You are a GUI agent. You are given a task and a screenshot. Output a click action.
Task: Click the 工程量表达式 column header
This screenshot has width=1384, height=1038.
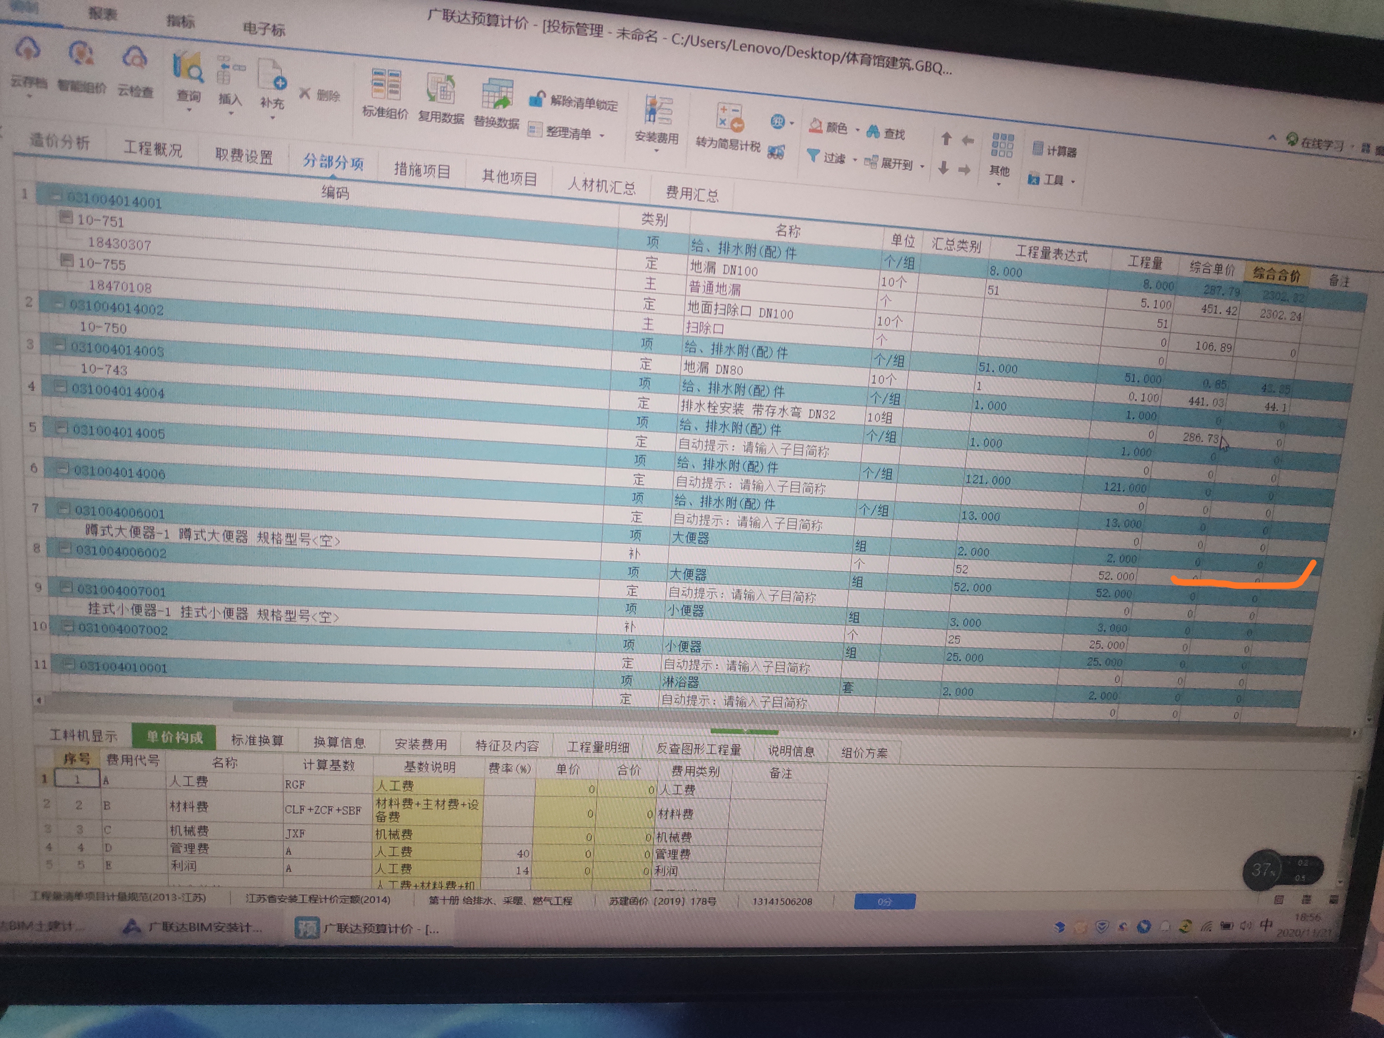[x=1051, y=253]
